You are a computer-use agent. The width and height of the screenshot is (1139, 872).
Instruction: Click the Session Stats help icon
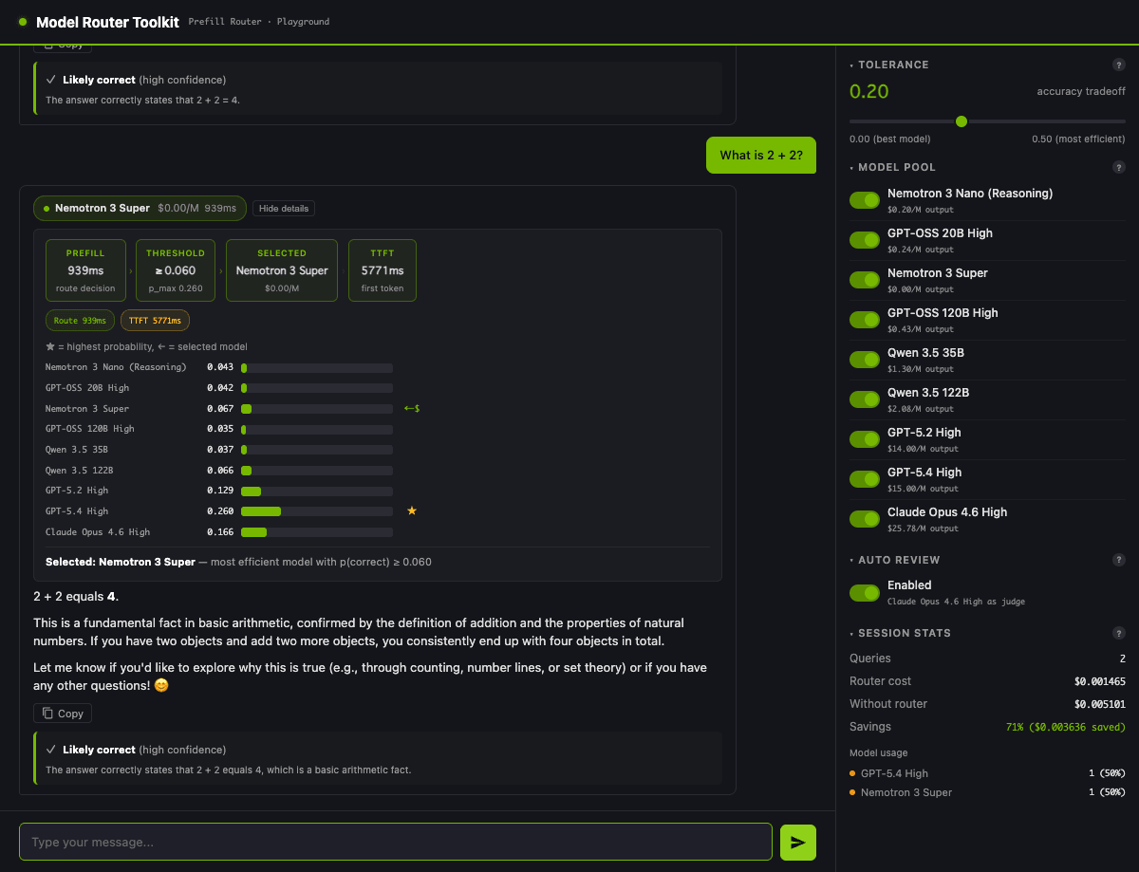tap(1119, 633)
